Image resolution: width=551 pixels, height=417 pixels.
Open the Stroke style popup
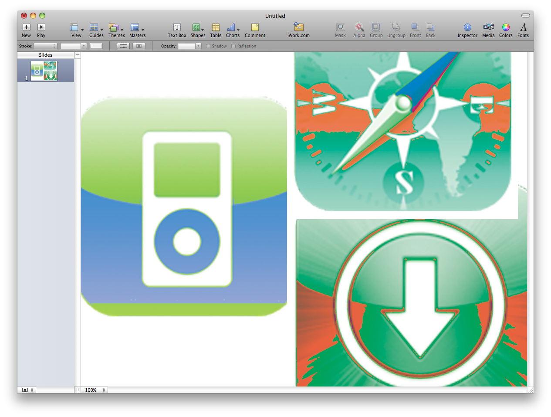click(46, 46)
